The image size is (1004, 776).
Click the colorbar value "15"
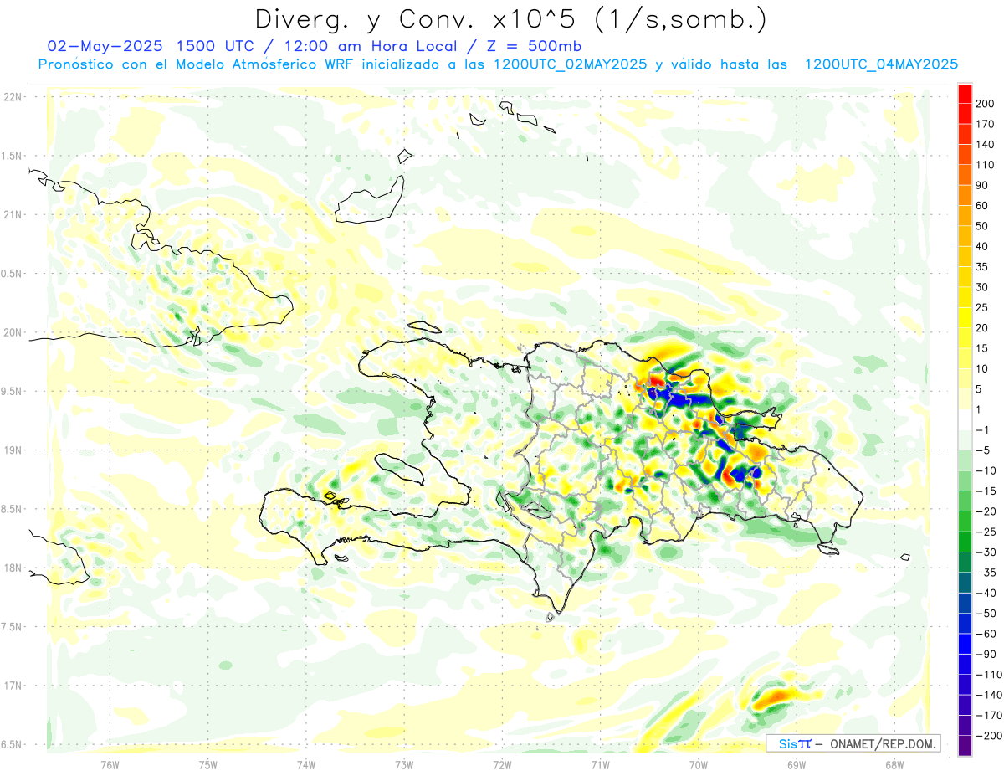(x=983, y=348)
